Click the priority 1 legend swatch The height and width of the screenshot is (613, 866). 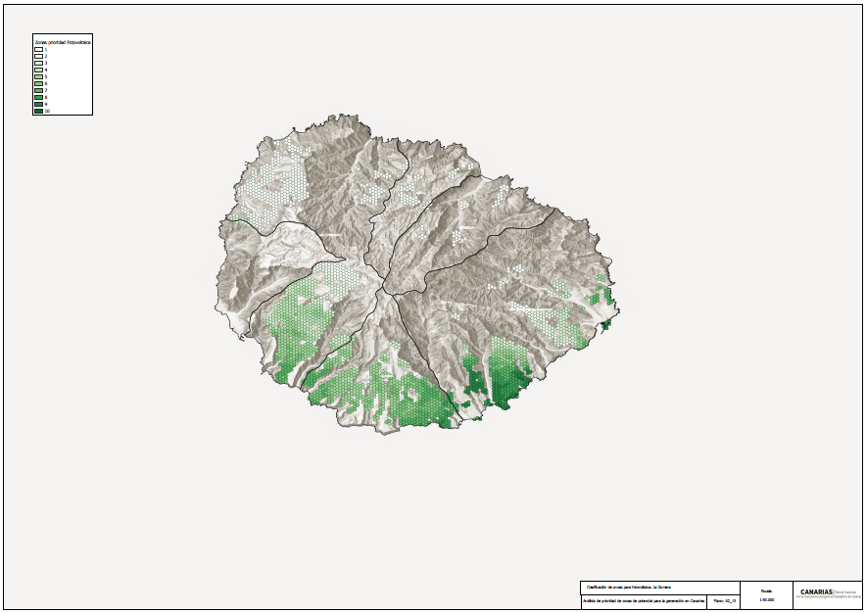click(x=38, y=49)
